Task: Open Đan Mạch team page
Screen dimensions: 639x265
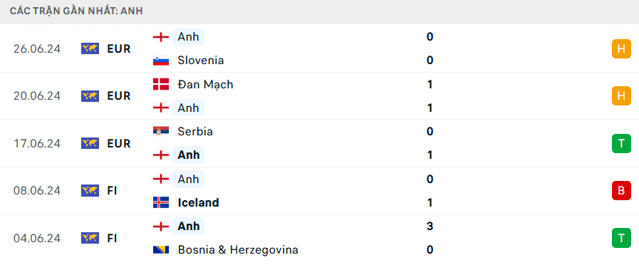Action: [x=205, y=85]
